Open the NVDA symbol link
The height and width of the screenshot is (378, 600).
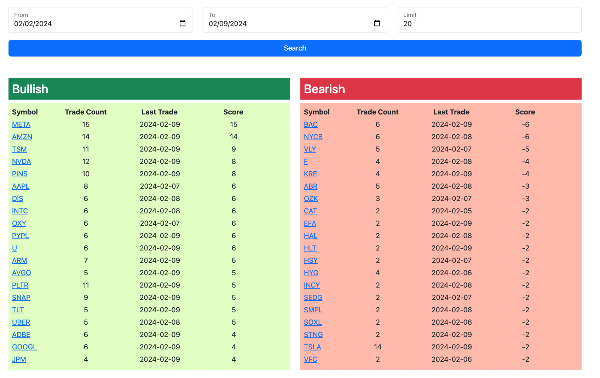coord(22,161)
